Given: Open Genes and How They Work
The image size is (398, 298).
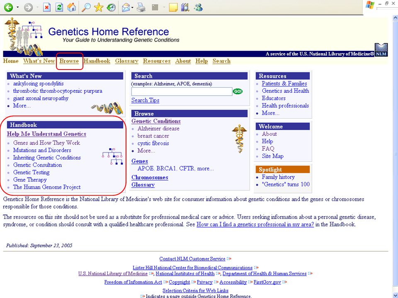Looking at the screenshot, I should click(46, 143).
